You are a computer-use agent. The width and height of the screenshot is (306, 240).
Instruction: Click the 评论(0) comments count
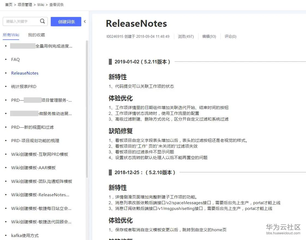tap(230, 37)
